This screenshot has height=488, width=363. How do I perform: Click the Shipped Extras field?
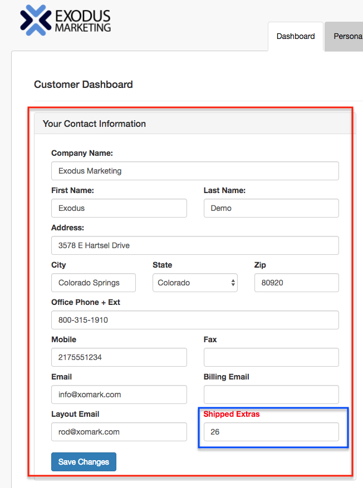pos(271,432)
